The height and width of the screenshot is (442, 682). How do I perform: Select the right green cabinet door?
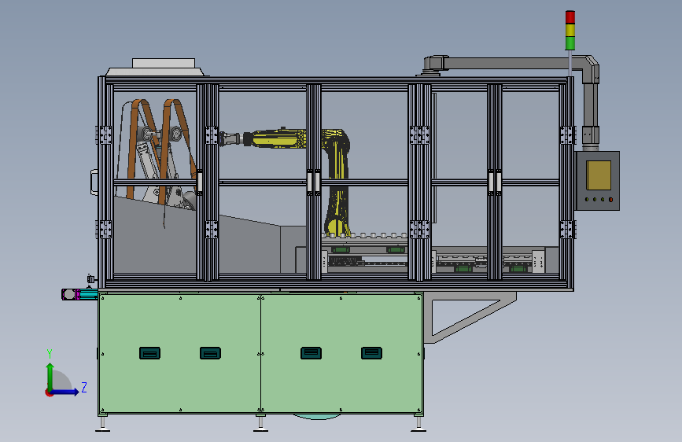341,353
